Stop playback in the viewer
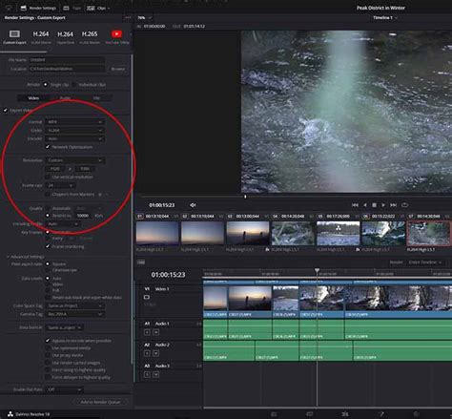The height and width of the screenshot is (419, 452). click(374, 205)
